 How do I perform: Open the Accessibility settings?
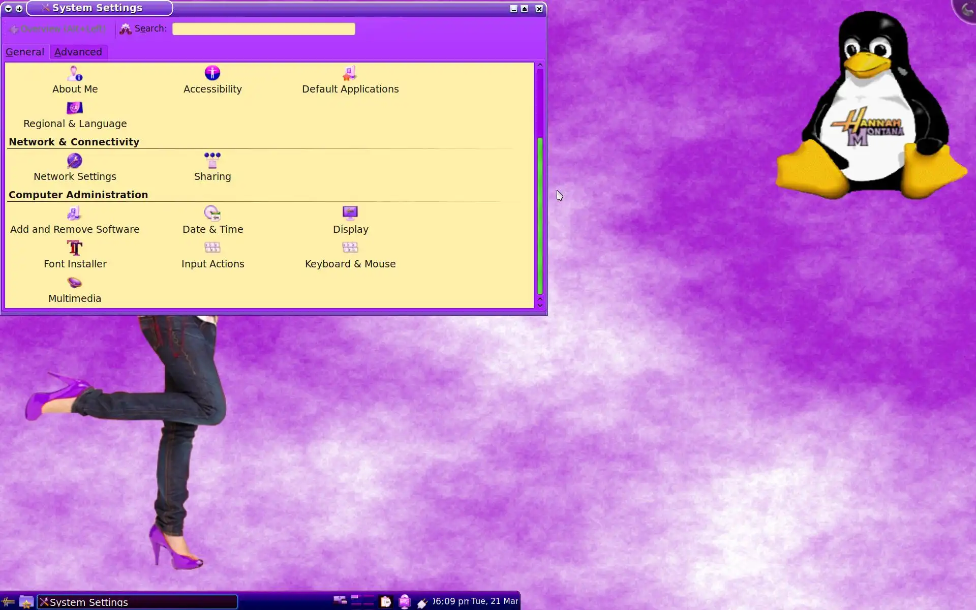212,80
